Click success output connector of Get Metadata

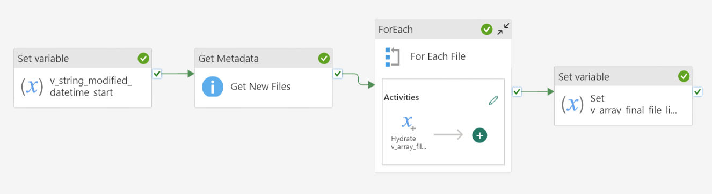(337, 74)
